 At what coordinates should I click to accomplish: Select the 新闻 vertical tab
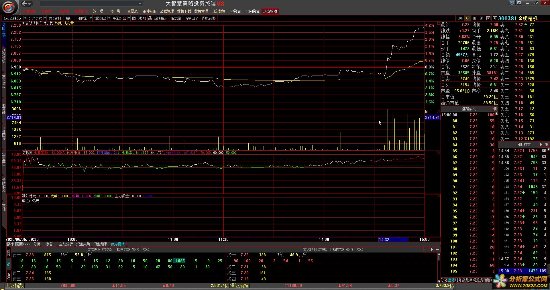pos(9,252)
